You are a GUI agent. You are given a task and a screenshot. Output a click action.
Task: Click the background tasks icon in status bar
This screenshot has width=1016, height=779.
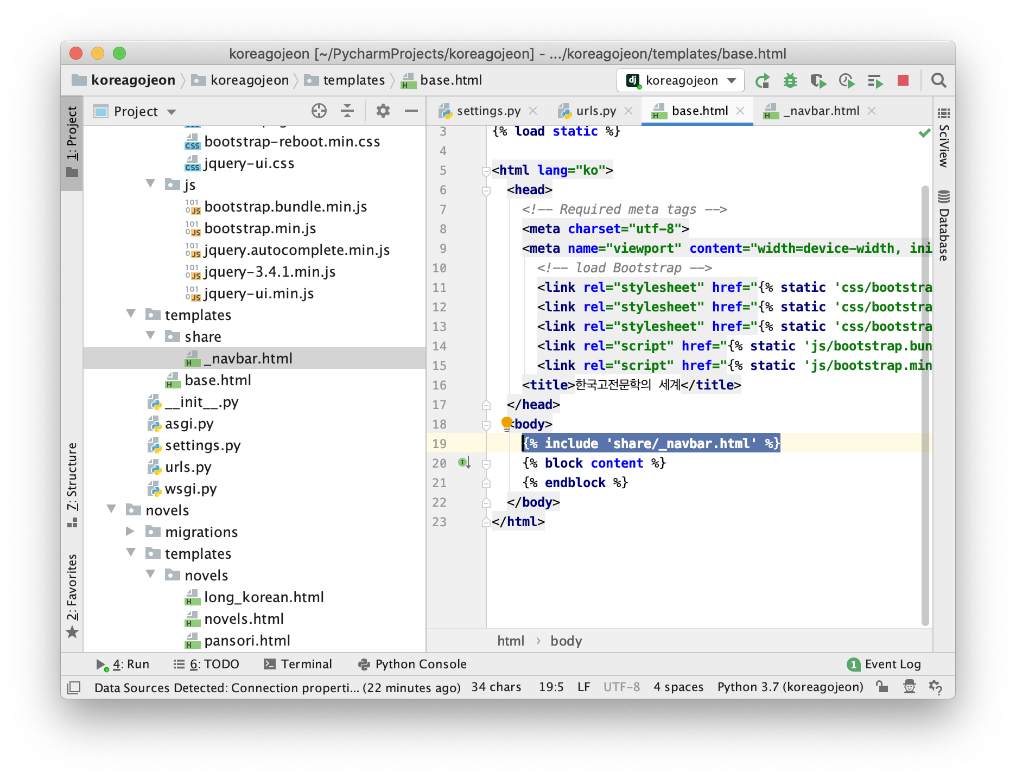point(936,687)
